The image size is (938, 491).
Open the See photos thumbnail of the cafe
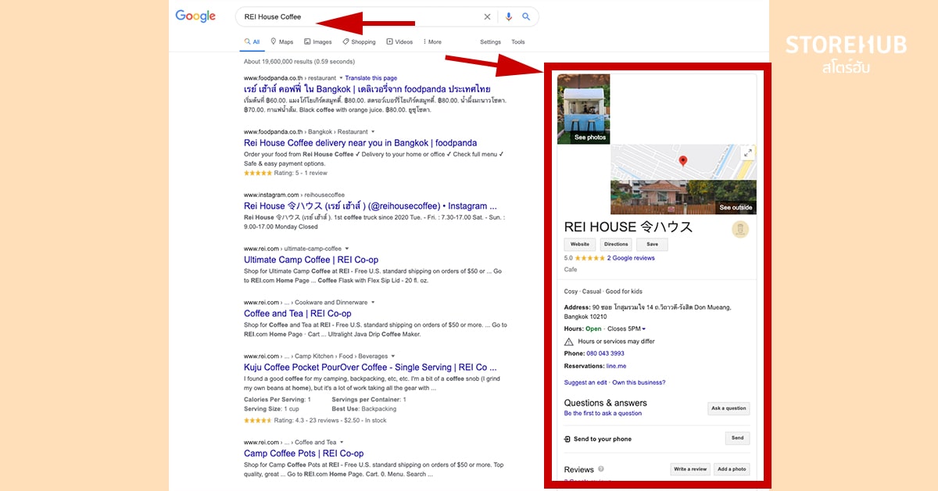point(583,109)
